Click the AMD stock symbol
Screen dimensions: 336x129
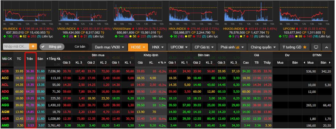pyautogui.click(x=6, y=125)
